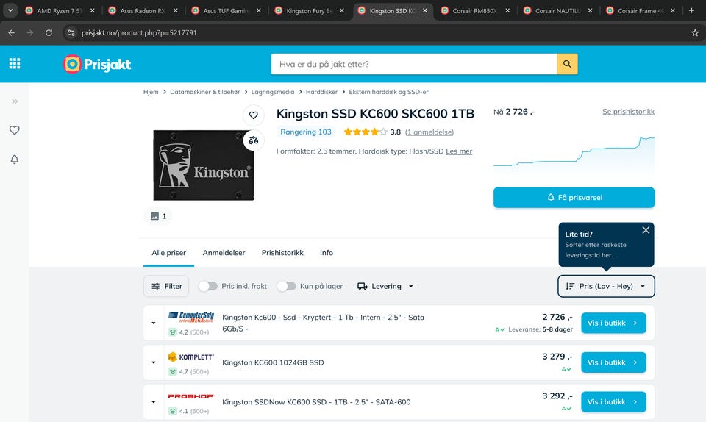Click the Proshop store logo
This screenshot has width=706, height=422.
click(190, 396)
